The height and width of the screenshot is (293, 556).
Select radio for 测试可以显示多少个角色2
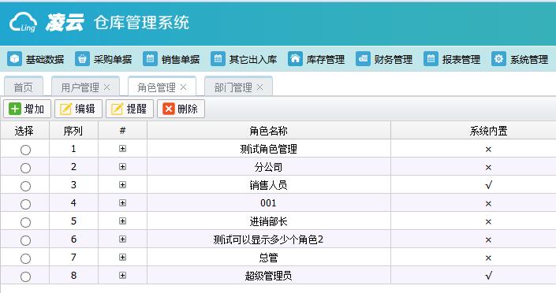point(25,240)
